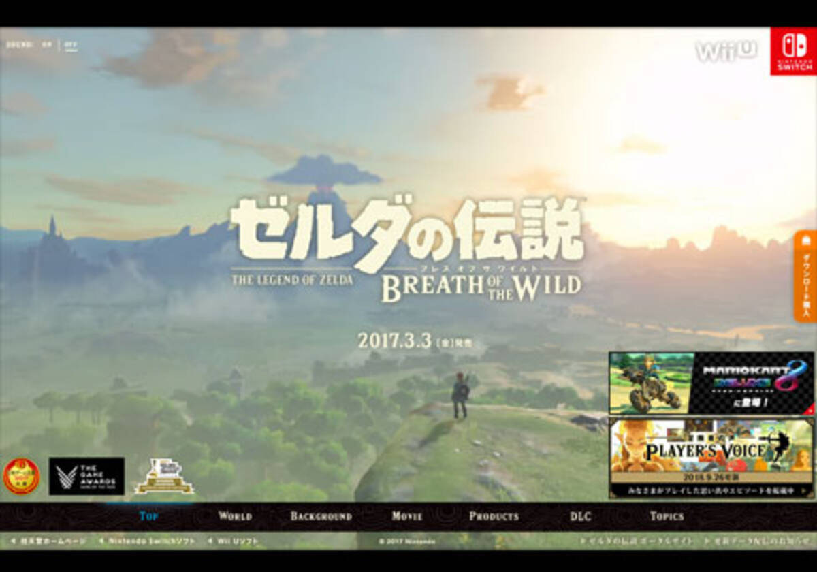The width and height of the screenshot is (817, 572).
Task: Open the orange download purchase side tab
Action: pyautogui.click(x=805, y=276)
